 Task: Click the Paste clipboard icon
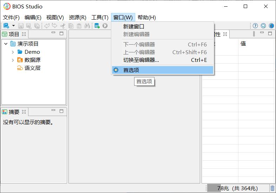point(79,26)
